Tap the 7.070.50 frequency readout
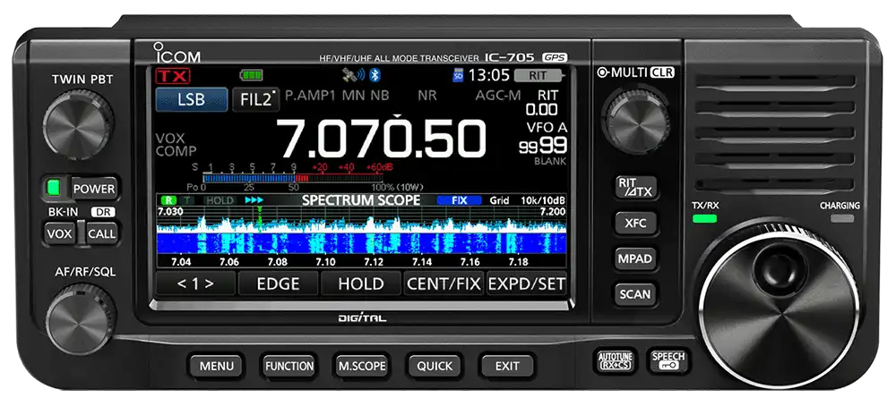The width and height of the screenshot is (896, 406). point(380,138)
